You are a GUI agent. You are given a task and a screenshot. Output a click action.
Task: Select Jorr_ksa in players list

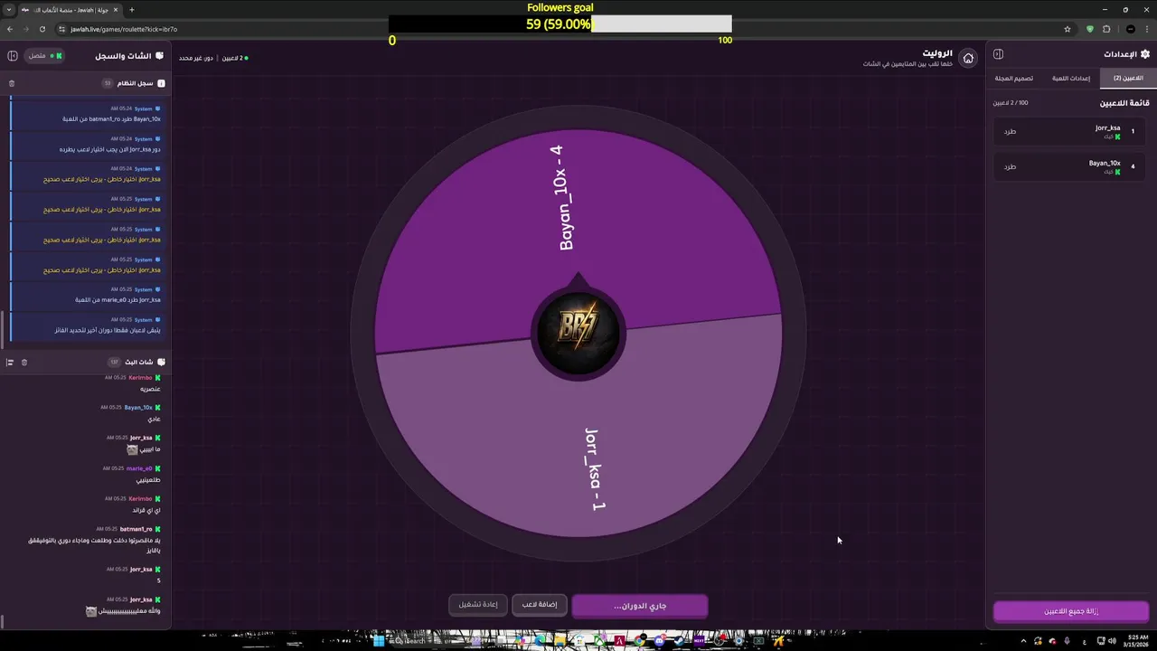point(1071,131)
